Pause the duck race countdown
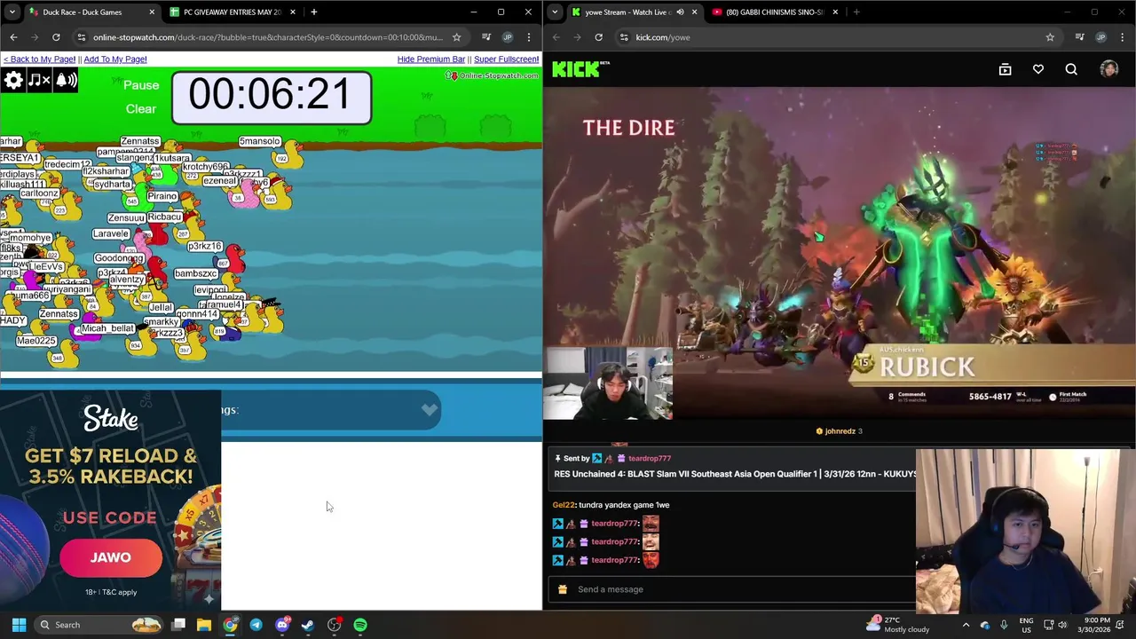Screen dimensions: 1136x639 (x=141, y=85)
